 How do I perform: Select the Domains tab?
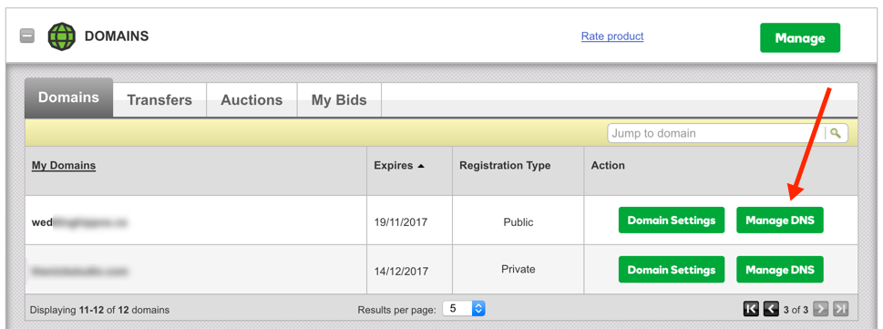[68, 98]
